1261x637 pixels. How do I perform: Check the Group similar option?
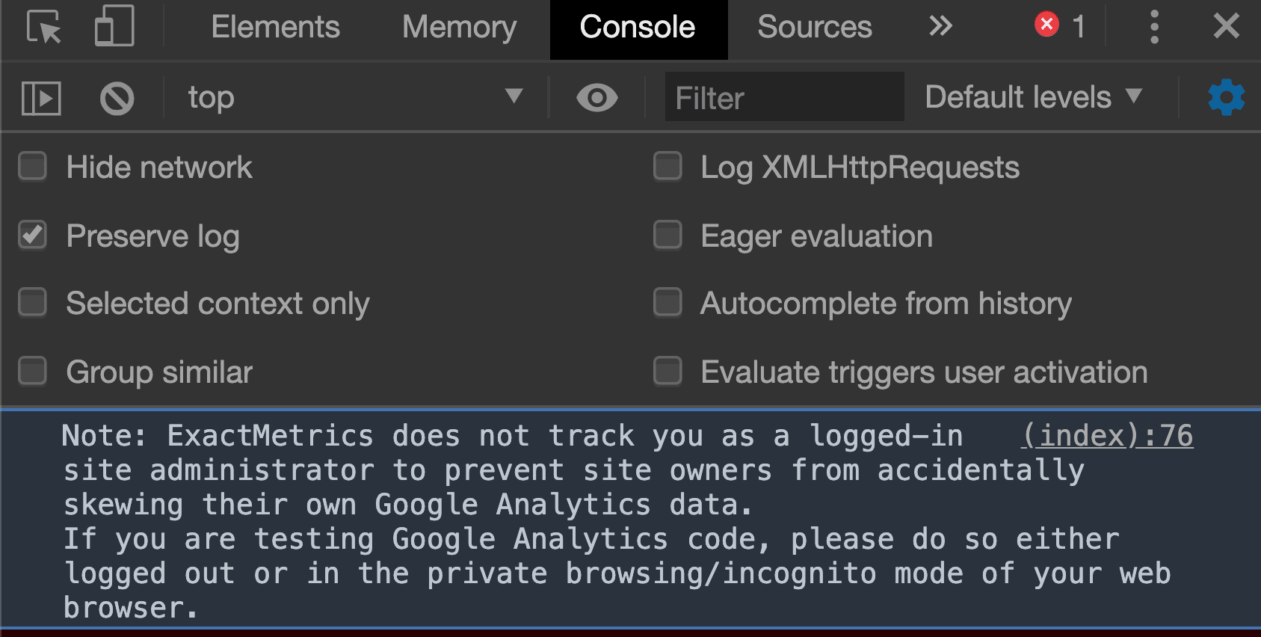point(32,371)
